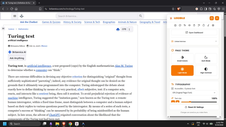Select the eye vision icon in Legible toolbar

[x=189, y=25]
